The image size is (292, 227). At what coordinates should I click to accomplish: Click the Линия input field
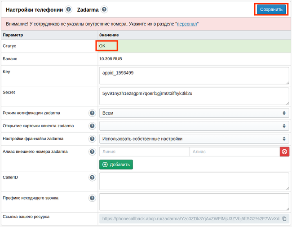click(145, 151)
